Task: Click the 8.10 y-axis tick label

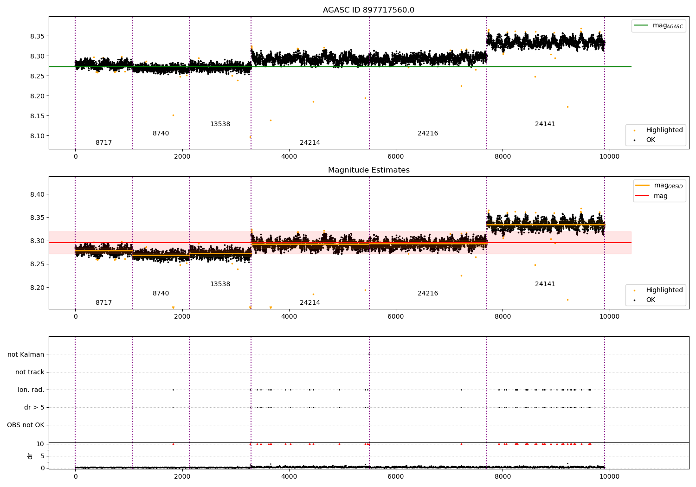Action: tap(37, 136)
